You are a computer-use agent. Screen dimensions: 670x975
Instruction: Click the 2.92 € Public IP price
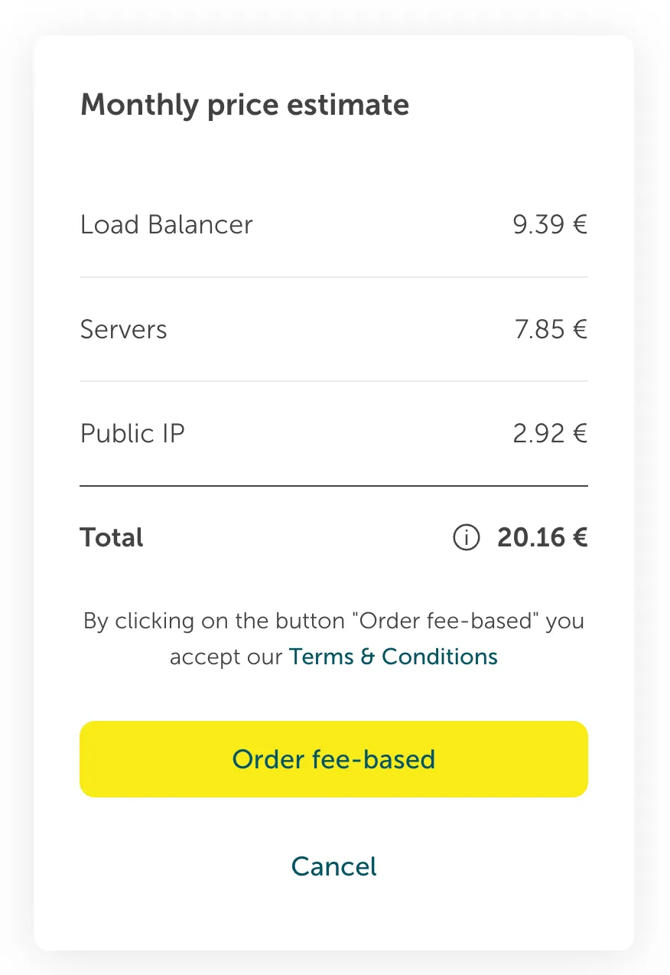click(x=549, y=434)
